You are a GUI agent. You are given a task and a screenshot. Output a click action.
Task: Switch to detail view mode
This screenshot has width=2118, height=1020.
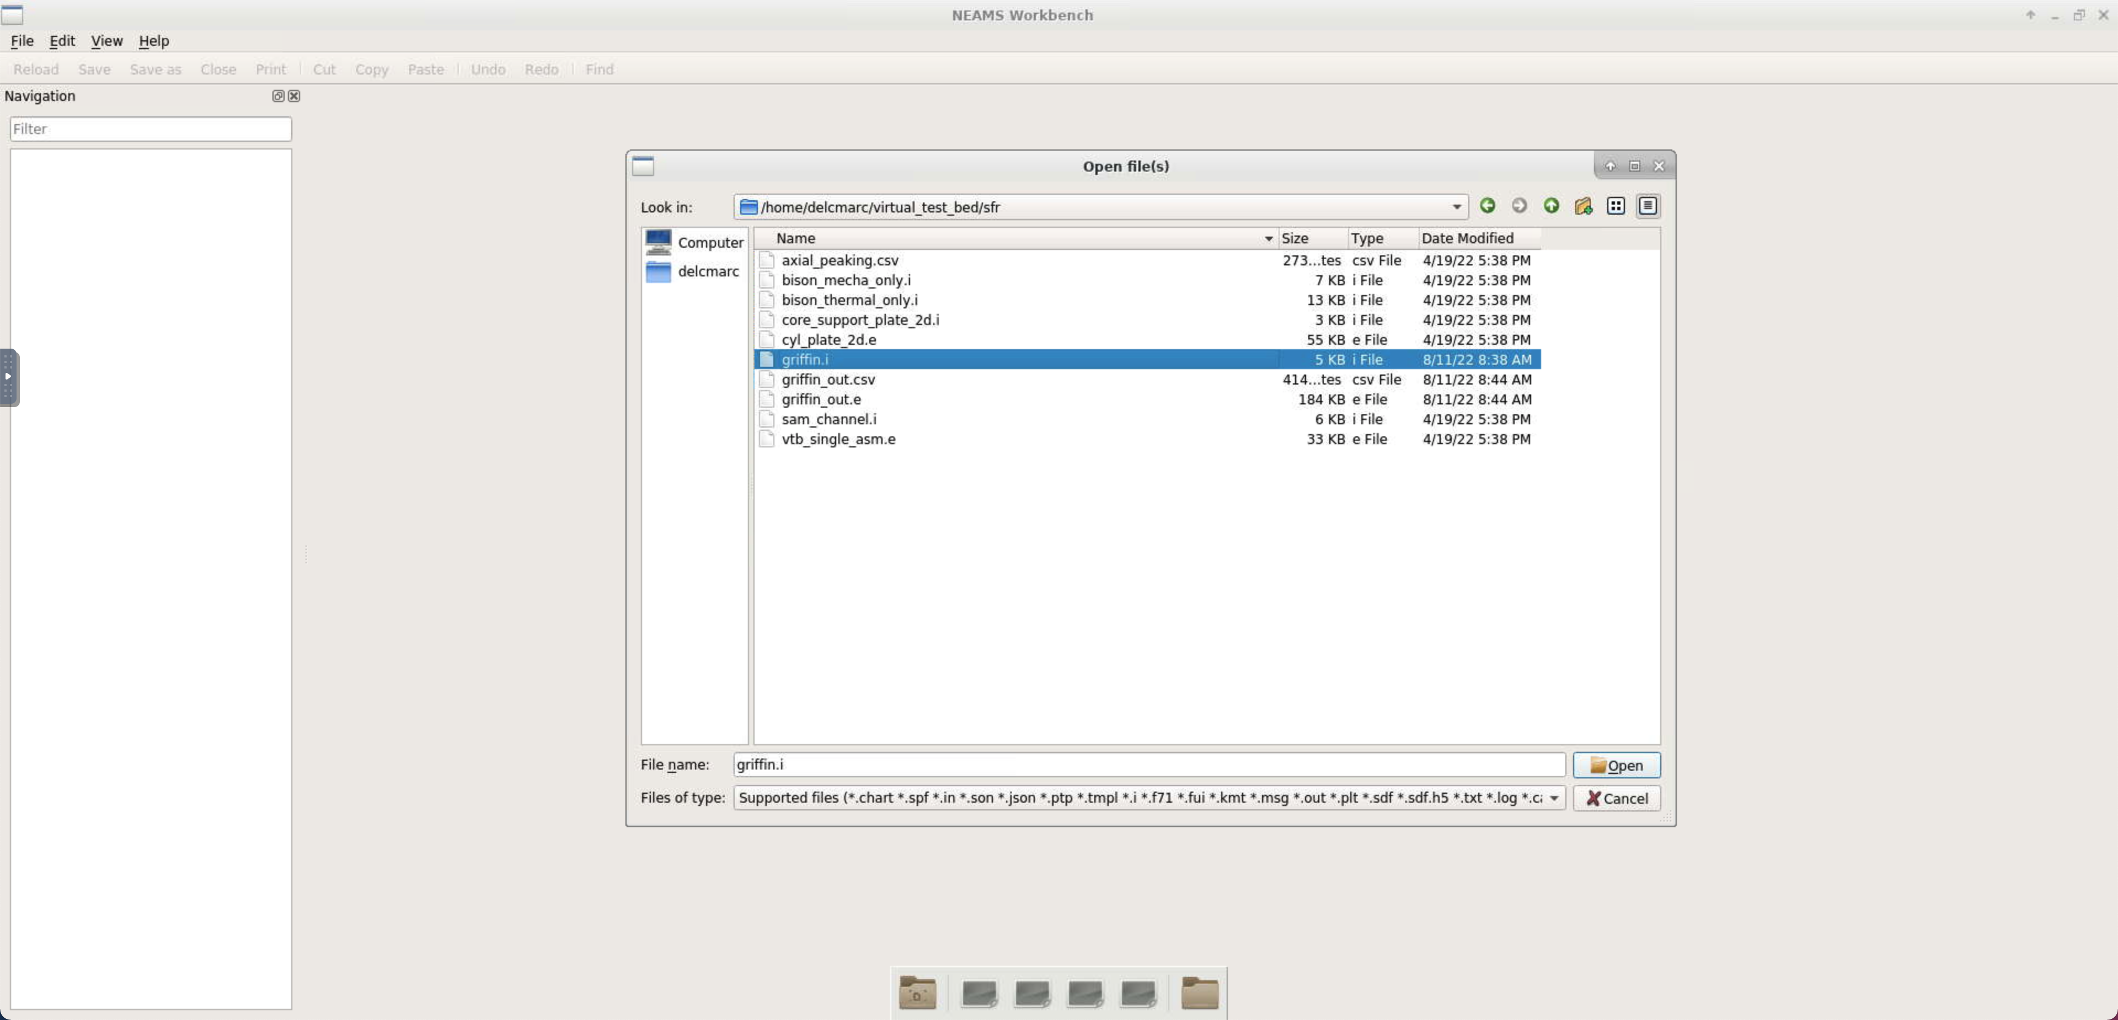tap(1648, 206)
